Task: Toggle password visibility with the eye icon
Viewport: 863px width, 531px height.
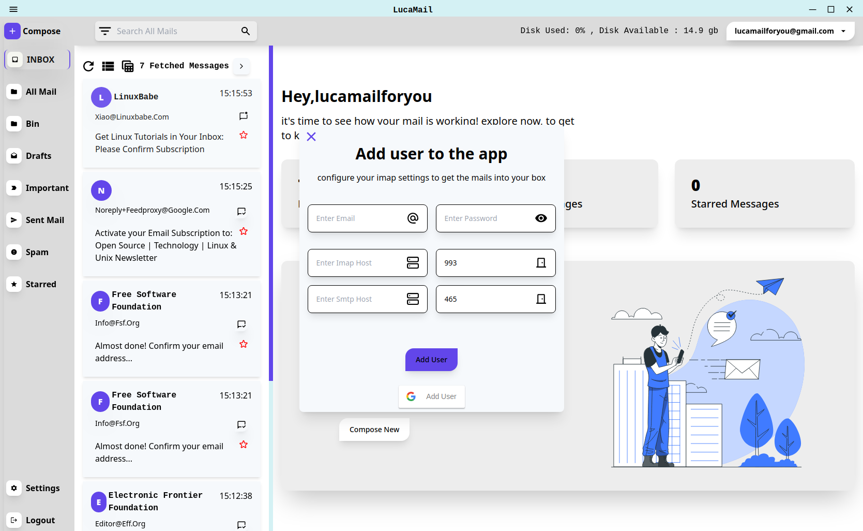Action: point(541,218)
